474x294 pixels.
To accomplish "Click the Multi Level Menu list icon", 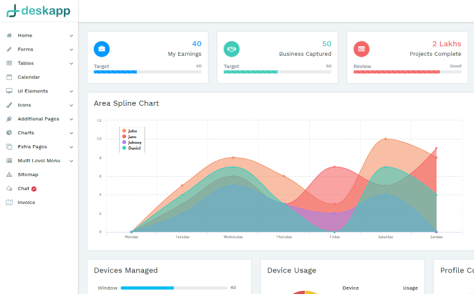I will pos(10,160).
